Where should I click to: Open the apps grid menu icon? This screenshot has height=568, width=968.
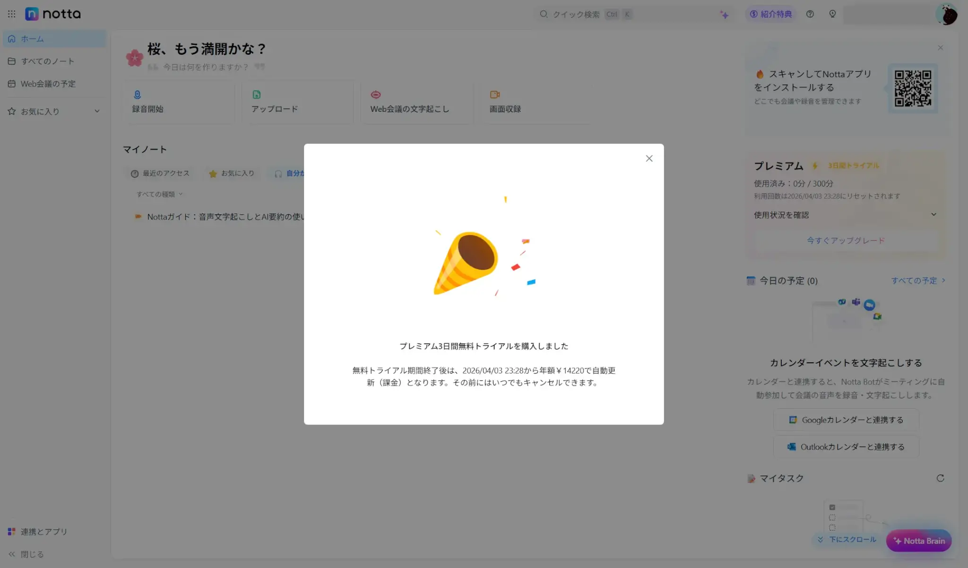coord(12,14)
